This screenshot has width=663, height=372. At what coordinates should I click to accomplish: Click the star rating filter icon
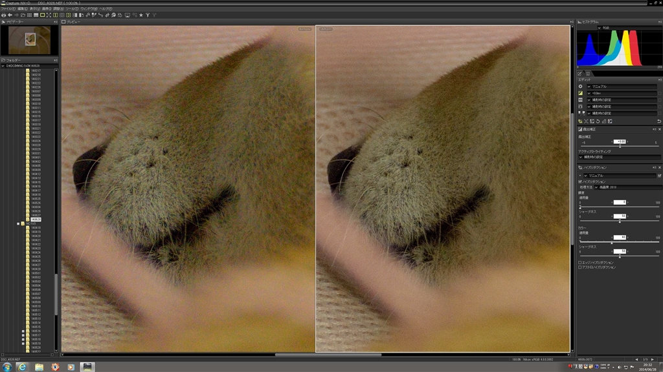(x=140, y=15)
